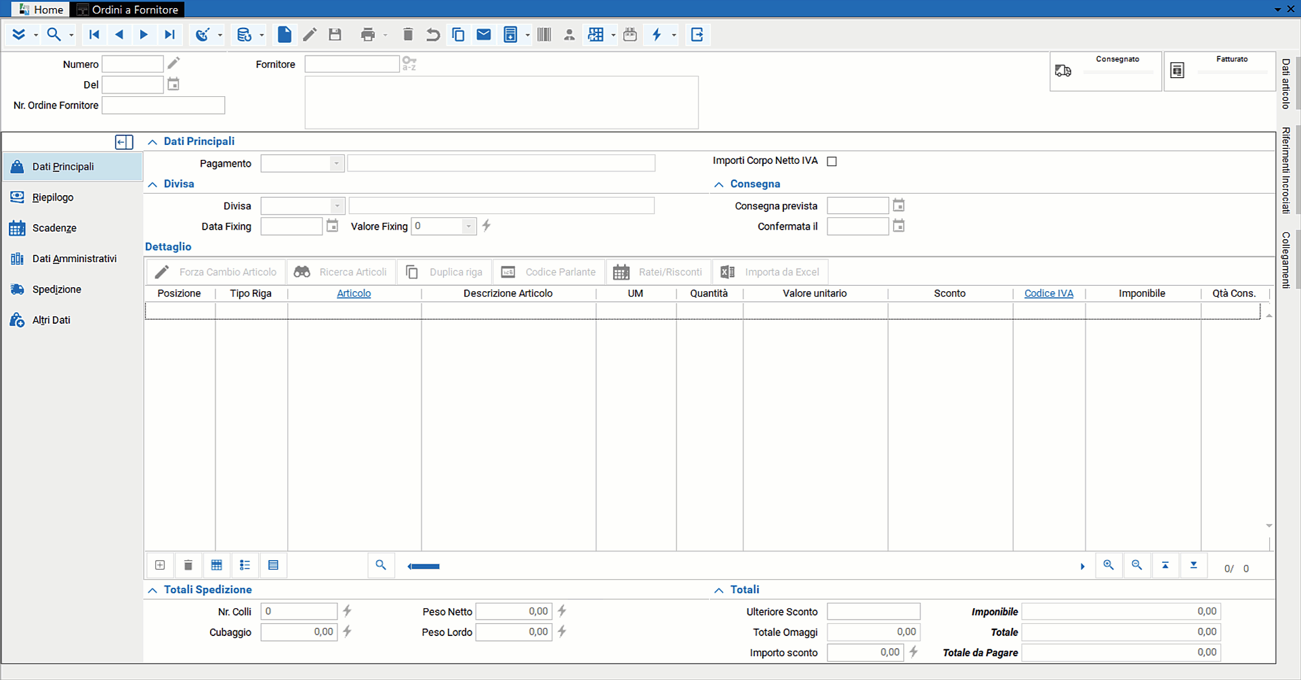Image resolution: width=1301 pixels, height=680 pixels.
Task: Click the Nr. Ordine Fornitore input field
Action: (163, 105)
